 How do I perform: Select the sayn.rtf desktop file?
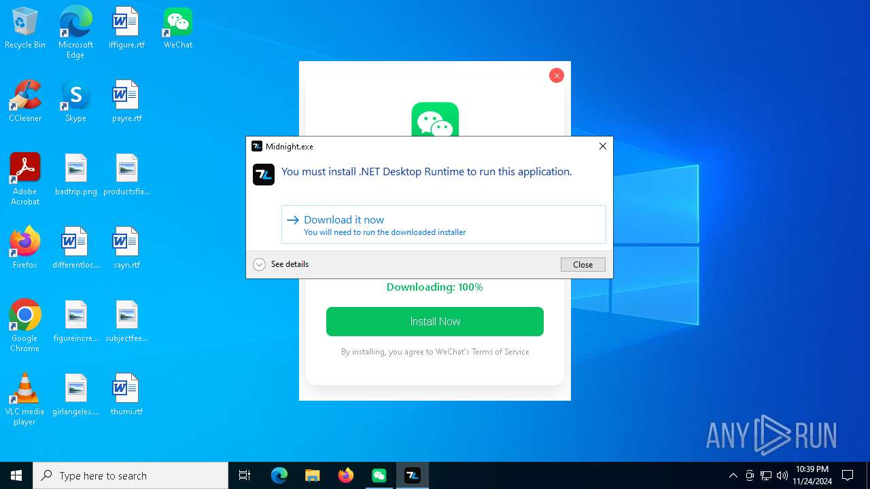click(126, 249)
